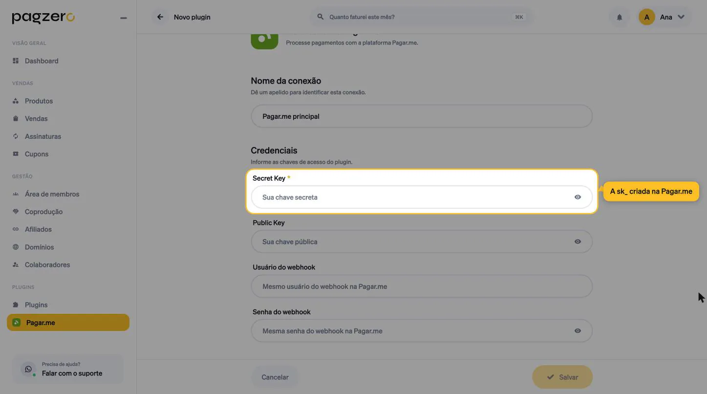Click the Coprodução diamond icon
The image size is (707, 394).
(x=16, y=212)
